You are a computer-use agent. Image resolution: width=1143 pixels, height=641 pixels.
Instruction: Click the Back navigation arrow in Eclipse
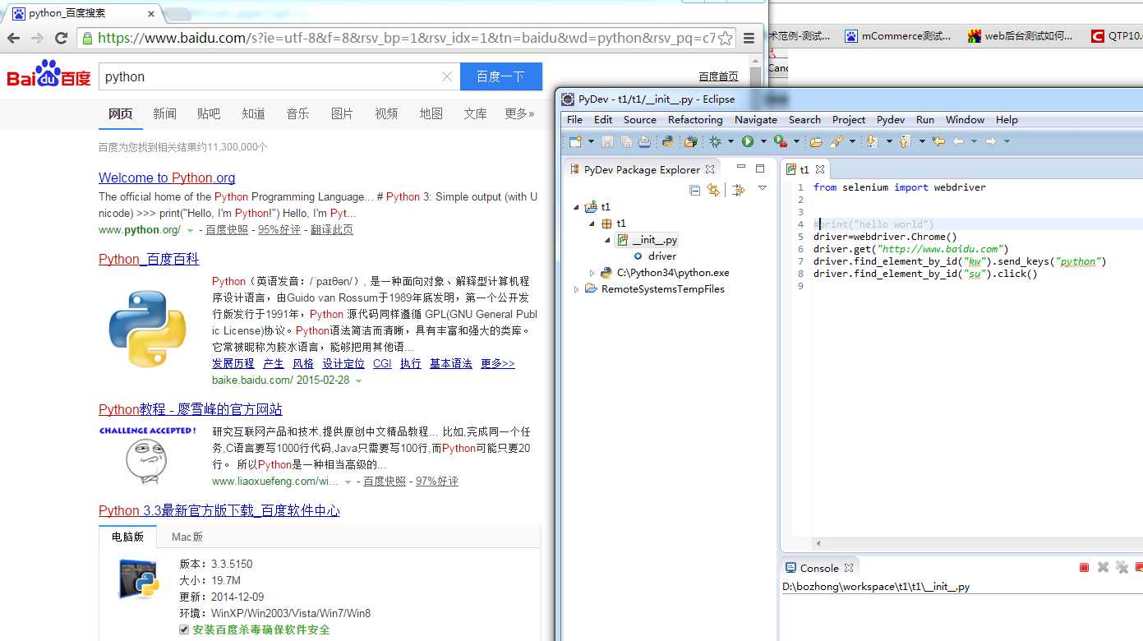tap(958, 141)
